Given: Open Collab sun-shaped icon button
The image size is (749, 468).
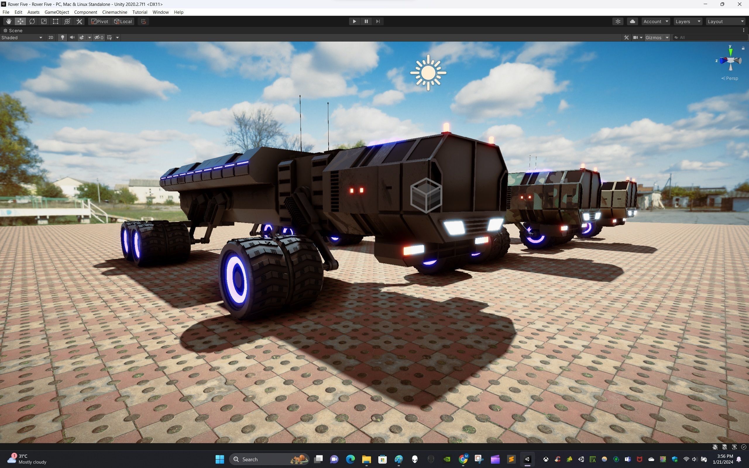Looking at the screenshot, I should 618,21.
